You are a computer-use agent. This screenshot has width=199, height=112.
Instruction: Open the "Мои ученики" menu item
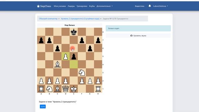click(60, 6)
